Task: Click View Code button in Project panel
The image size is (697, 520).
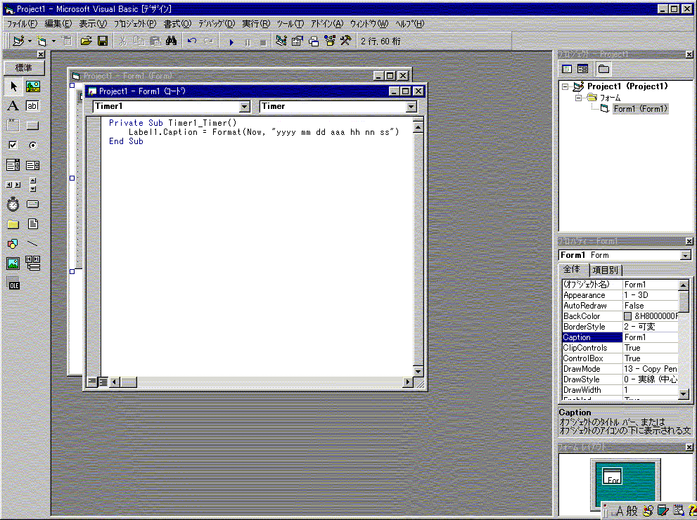Action: click(567, 69)
